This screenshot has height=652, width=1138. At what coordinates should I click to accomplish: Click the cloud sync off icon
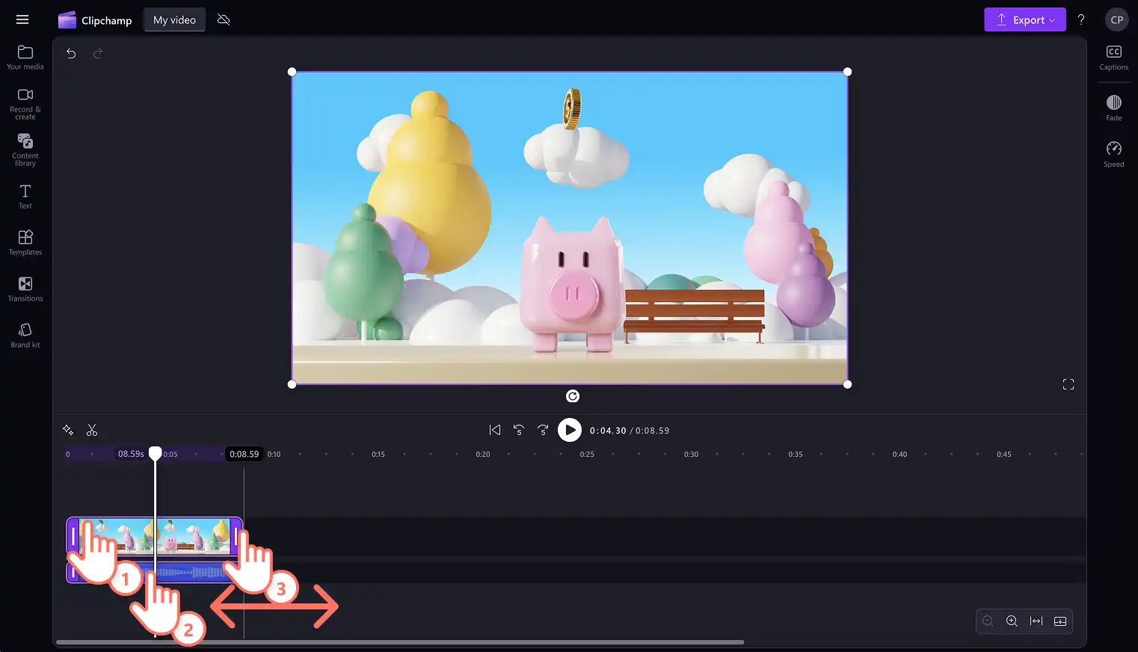pyautogui.click(x=224, y=19)
